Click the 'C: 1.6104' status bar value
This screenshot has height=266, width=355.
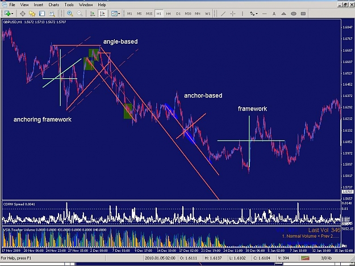pos(262,258)
